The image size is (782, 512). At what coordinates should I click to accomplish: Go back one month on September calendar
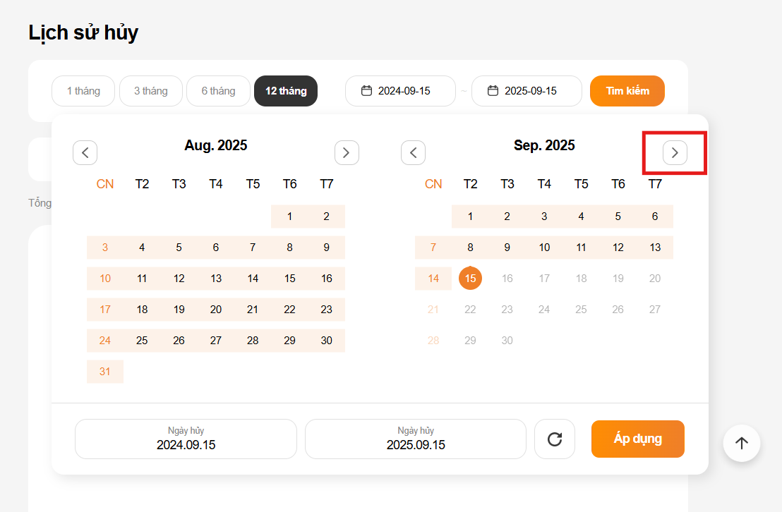pos(413,152)
